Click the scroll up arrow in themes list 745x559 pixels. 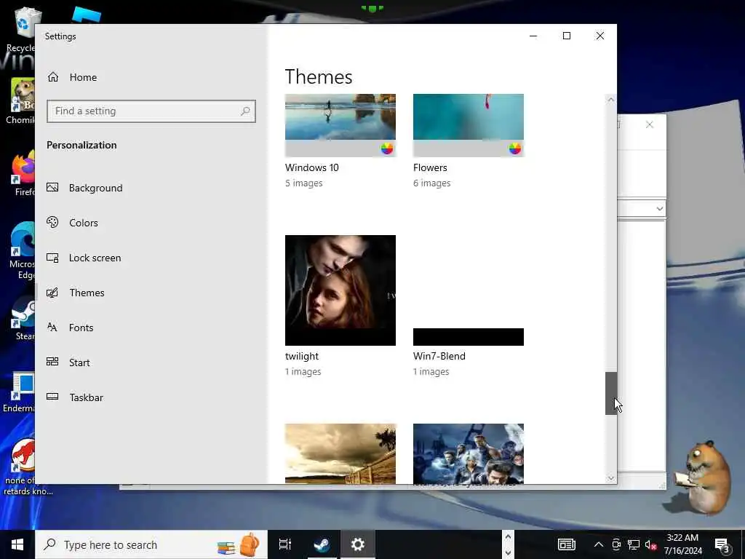(610, 100)
